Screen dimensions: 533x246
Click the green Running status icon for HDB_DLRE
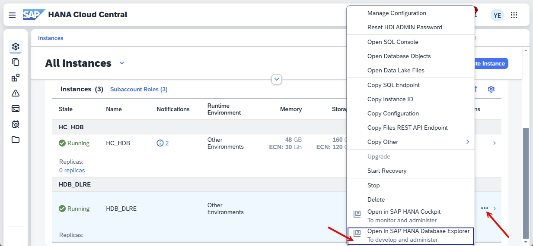coord(62,209)
